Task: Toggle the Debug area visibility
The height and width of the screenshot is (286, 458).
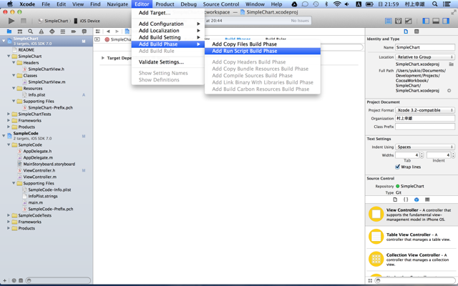Action: [x=436, y=21]
